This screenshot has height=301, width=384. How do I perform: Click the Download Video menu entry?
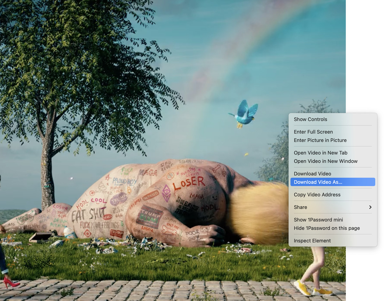point(312,174)
